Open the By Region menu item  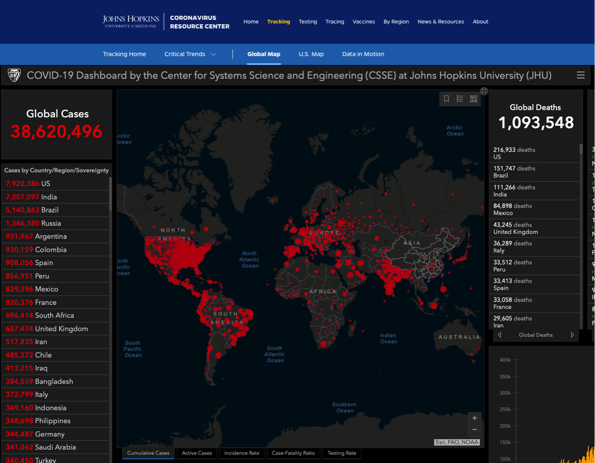(396, 22)
